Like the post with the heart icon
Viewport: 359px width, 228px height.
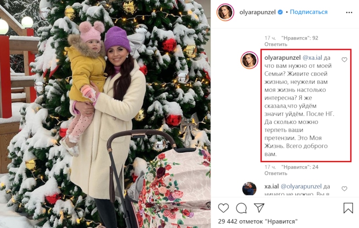pyautogui.click(x=223, y=208)
